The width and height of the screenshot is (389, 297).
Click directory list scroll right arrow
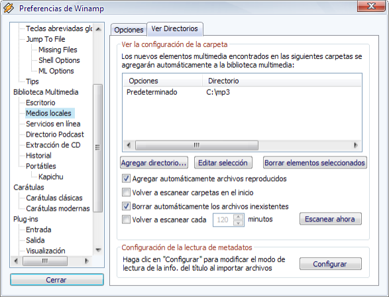356,145
